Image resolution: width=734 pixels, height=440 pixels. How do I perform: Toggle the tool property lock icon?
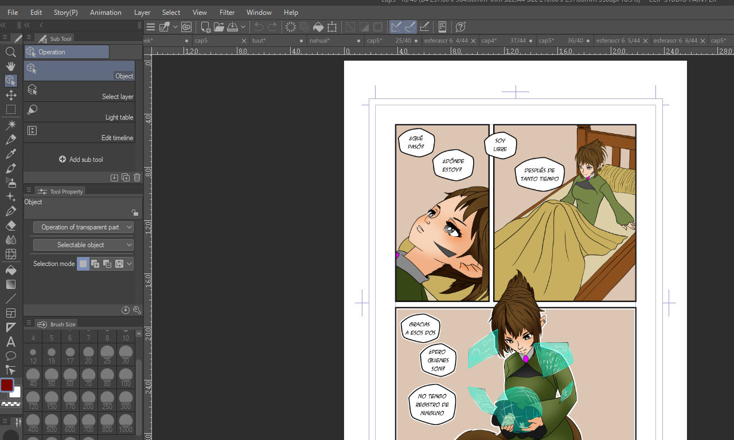point(135,212)
